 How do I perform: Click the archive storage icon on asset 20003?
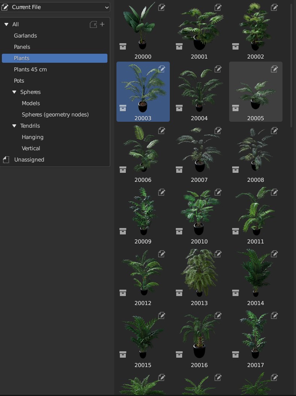tap(123, 108)
